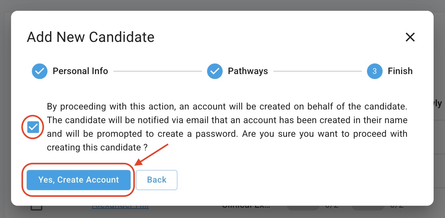Image resolution: width=445 pixels, height=218 pixels.
Task: Click the Add New Candidate dialog title
Action: click(90, 37)
